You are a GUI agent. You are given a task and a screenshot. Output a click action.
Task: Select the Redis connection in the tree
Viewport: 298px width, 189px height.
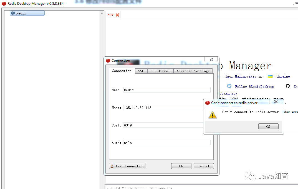[27, 13]
